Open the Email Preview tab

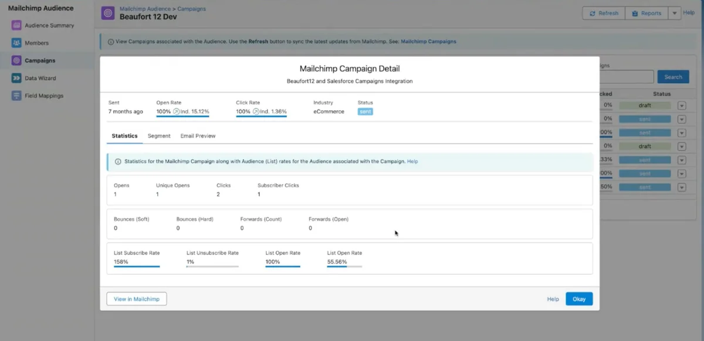click(198, 136)
